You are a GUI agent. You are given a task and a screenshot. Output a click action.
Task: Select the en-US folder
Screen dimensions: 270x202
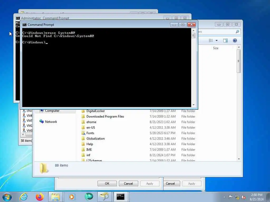[91, 128]
